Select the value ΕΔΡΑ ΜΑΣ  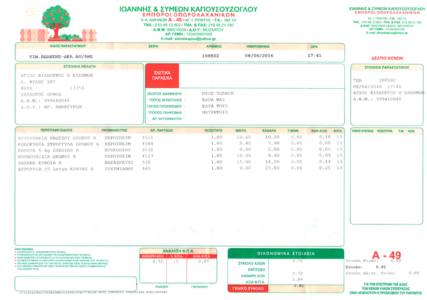pyautogui.click(x=213, y=100)
